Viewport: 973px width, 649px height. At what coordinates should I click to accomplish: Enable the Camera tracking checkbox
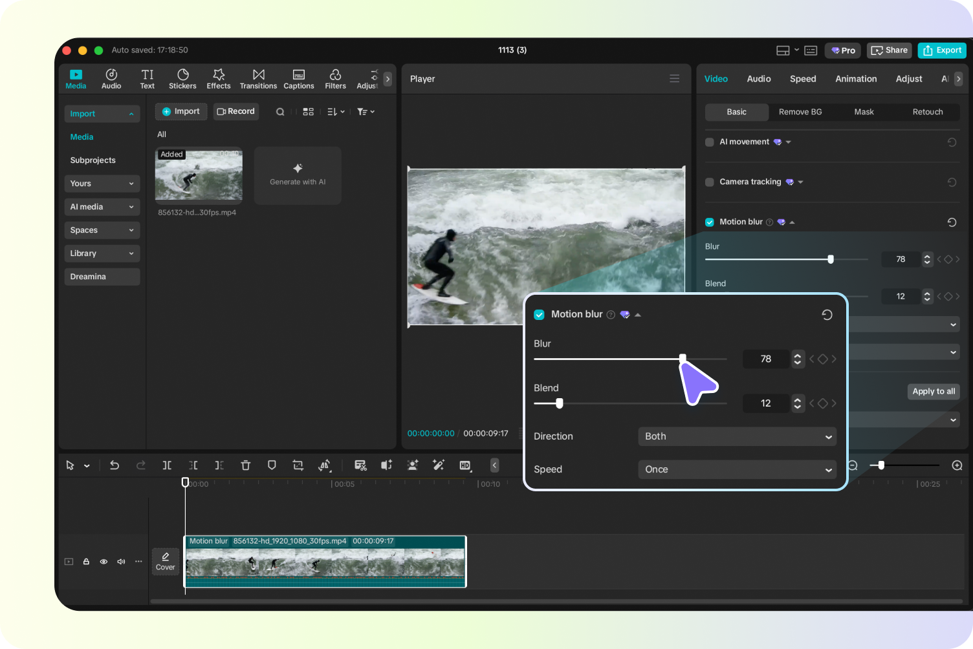click(709, 182)
